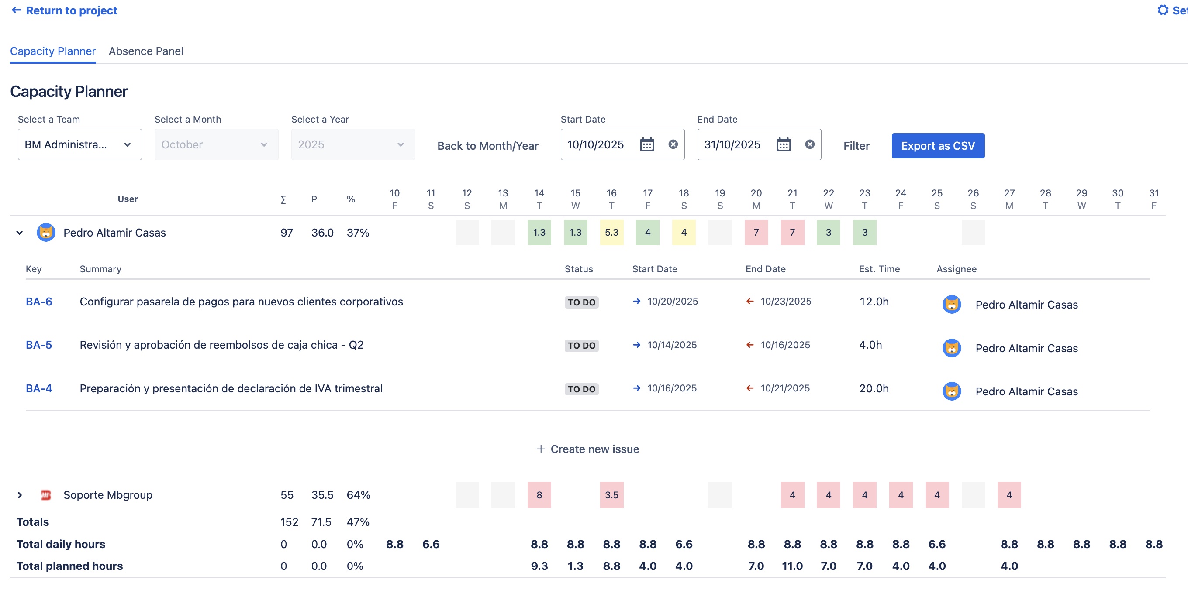1188x590 pixels.
Task: Clear the Start Date field
Action: click(x=673, y=145)
